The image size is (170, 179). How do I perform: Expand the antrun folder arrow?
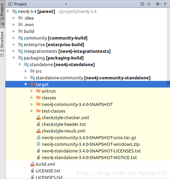(32, 91)
